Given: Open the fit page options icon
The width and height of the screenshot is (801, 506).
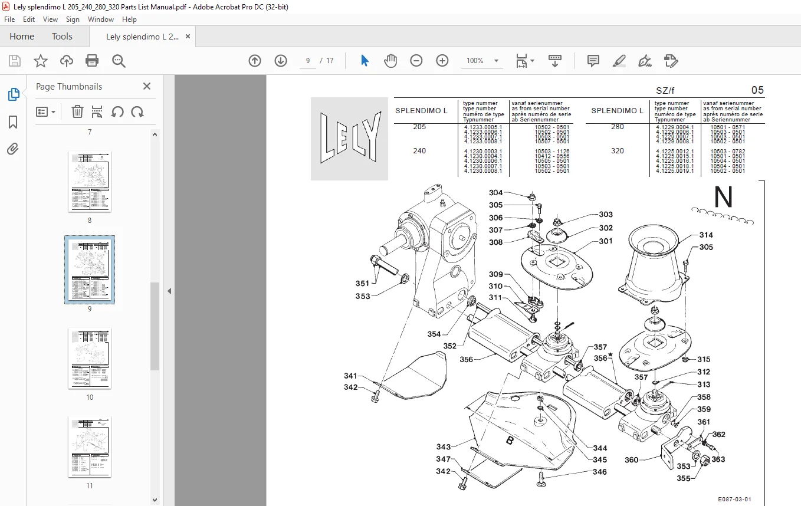Looking at the screenshot, I should (x=525, y=61).
